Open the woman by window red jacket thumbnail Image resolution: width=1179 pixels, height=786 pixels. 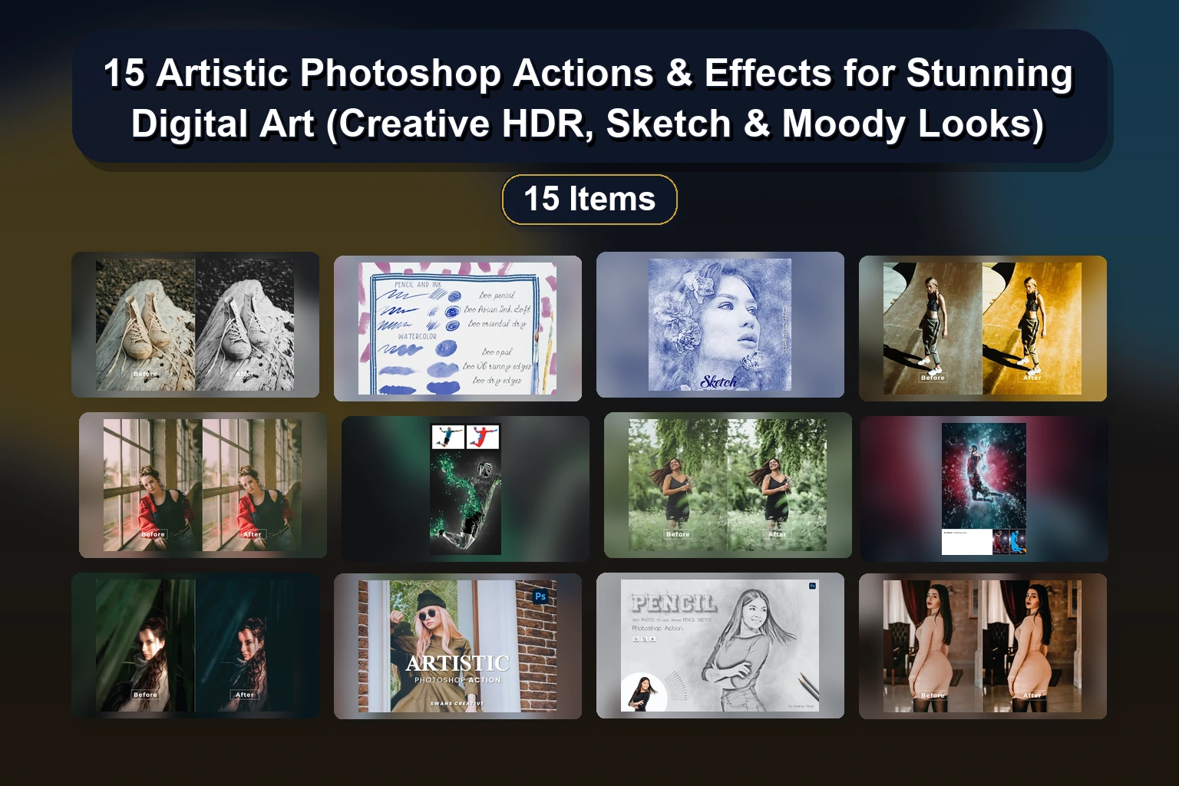pyautogui.click(x=203, y=485)
